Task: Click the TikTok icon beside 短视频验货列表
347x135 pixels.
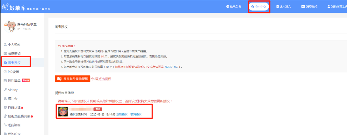Action: (5, 116)
